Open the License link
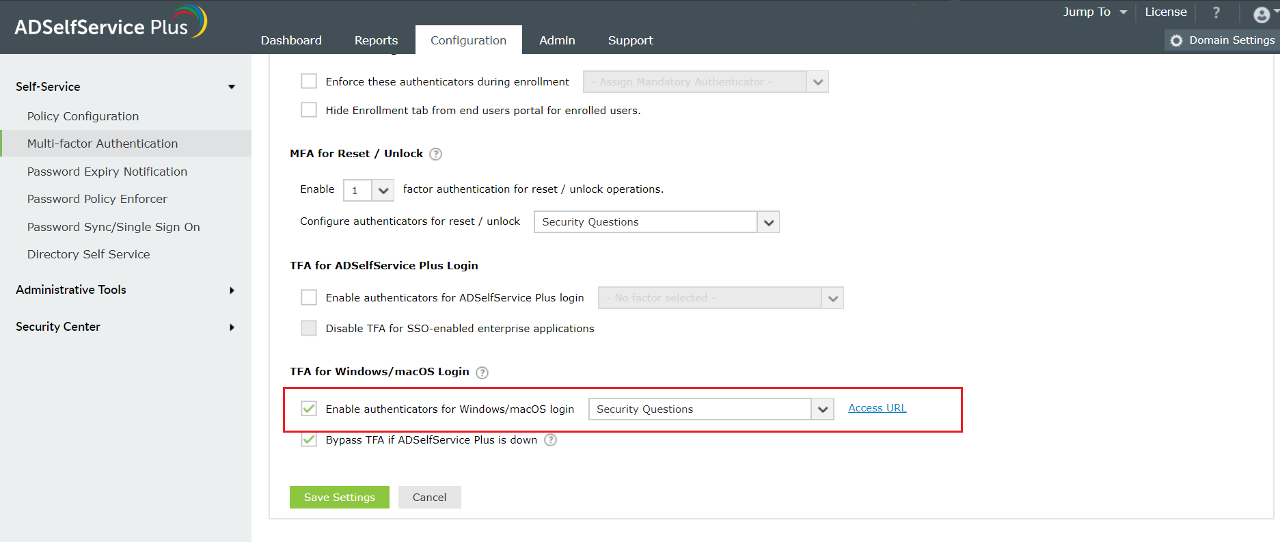This screenshot has width=1280, height=542. (1166, 12)
